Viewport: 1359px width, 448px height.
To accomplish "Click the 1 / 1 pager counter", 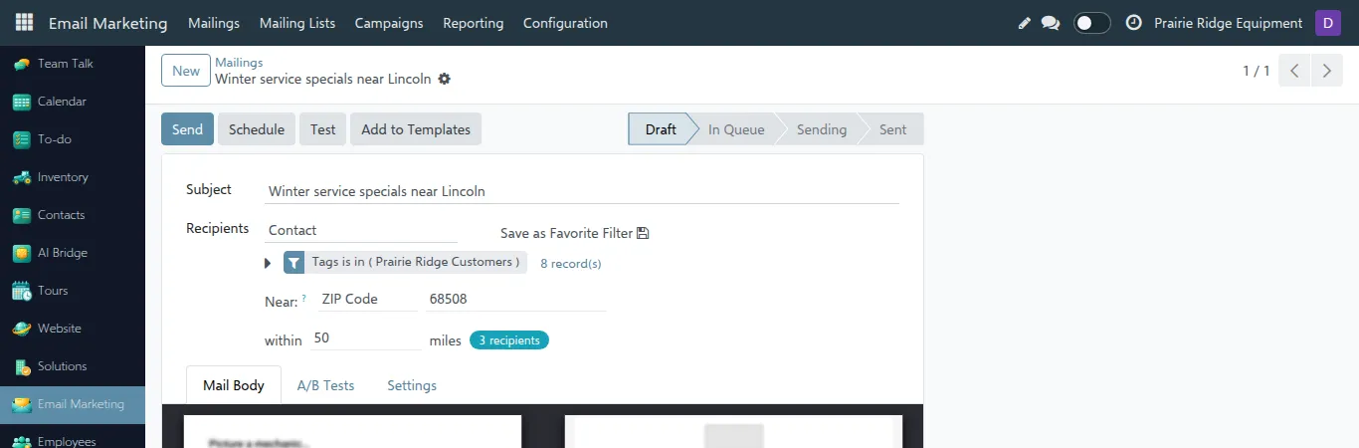I will 1256,71.
